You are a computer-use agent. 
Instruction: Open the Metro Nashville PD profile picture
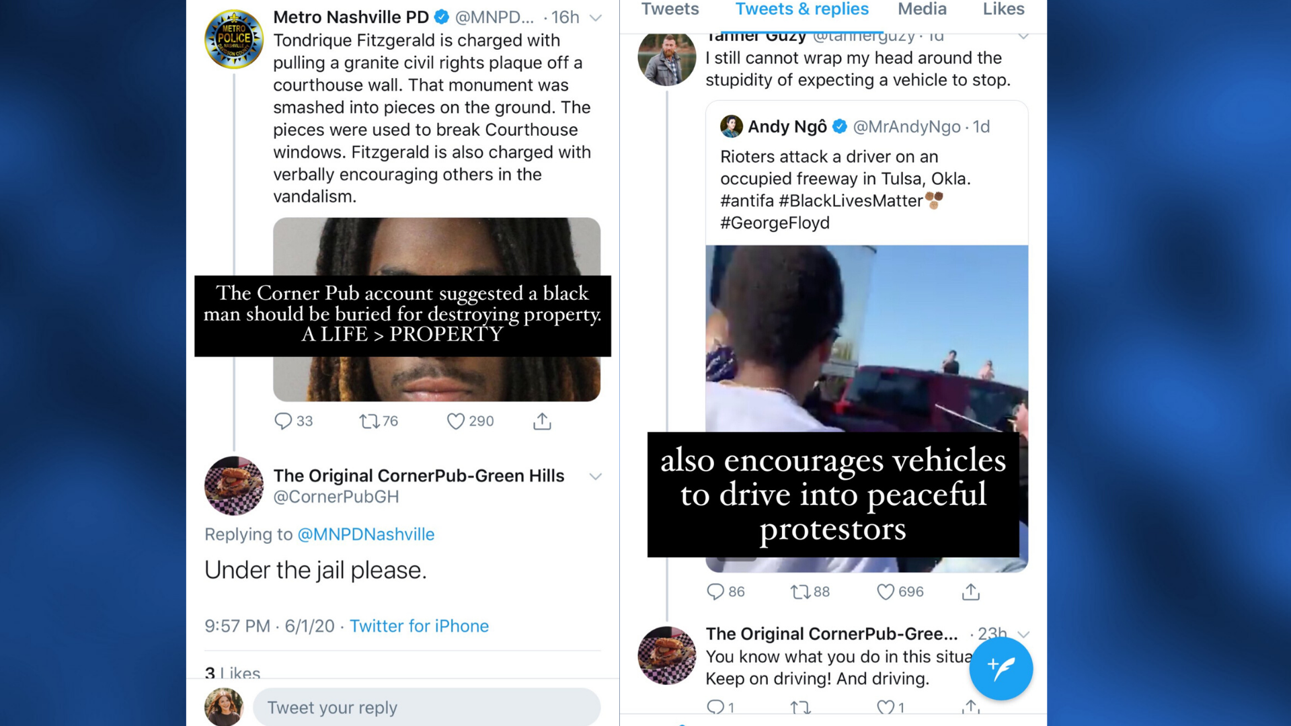point(234,39)
